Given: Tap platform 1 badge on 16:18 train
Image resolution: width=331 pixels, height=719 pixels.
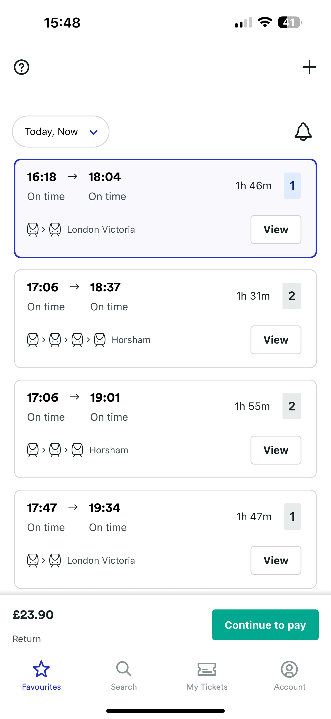Looking at the screenshot, I should coord(292,186).
